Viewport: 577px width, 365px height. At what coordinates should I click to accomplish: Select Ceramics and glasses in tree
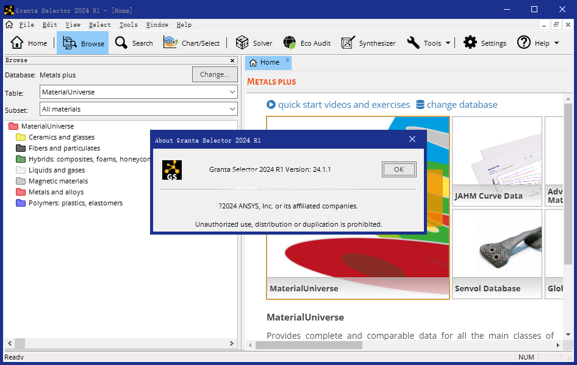coord(62,137)
